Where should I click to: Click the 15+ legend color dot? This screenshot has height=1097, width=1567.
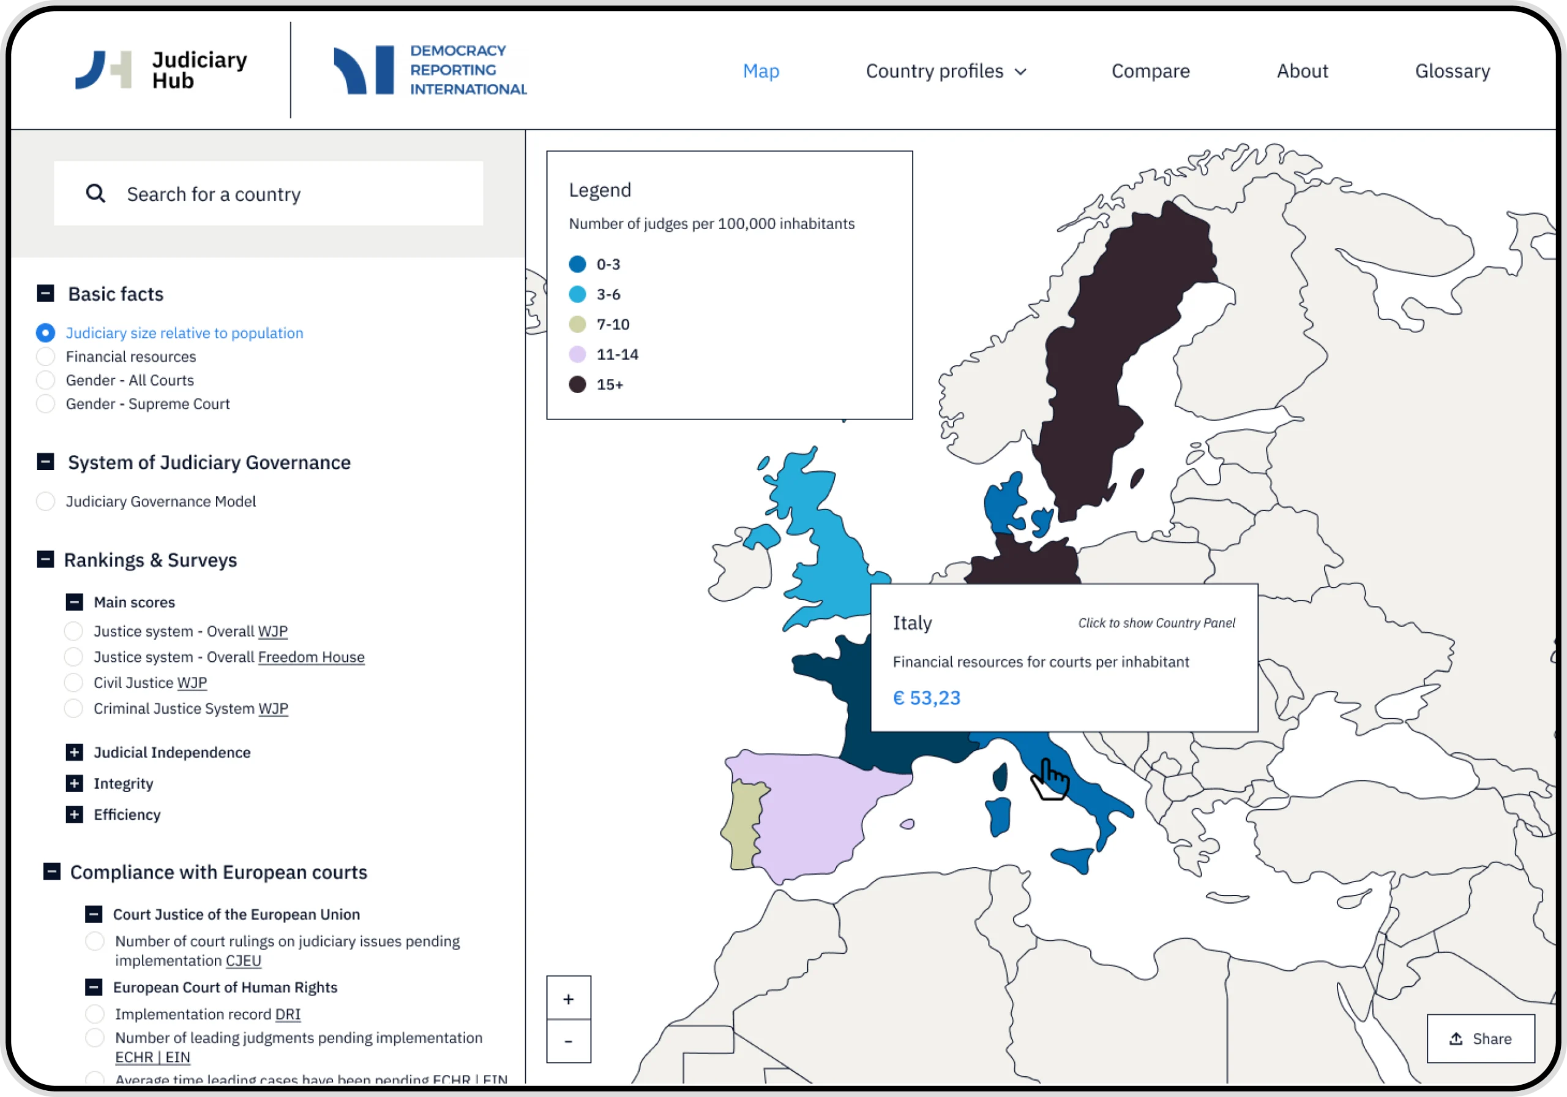tap(577, 384)
